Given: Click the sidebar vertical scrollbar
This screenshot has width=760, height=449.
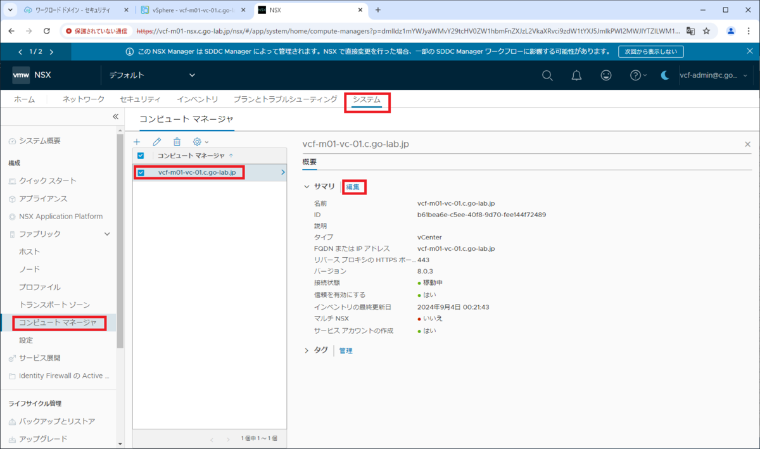Looking at the screenshot, I should click(x=120, y=241).
